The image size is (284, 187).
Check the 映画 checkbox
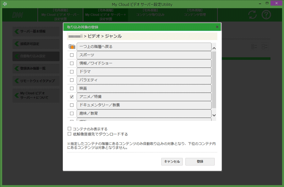[72, 88]
